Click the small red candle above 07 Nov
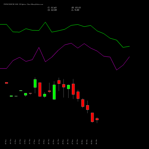Image resolution: width=149 pixels, height=149 pixels. tap(7, 83)
